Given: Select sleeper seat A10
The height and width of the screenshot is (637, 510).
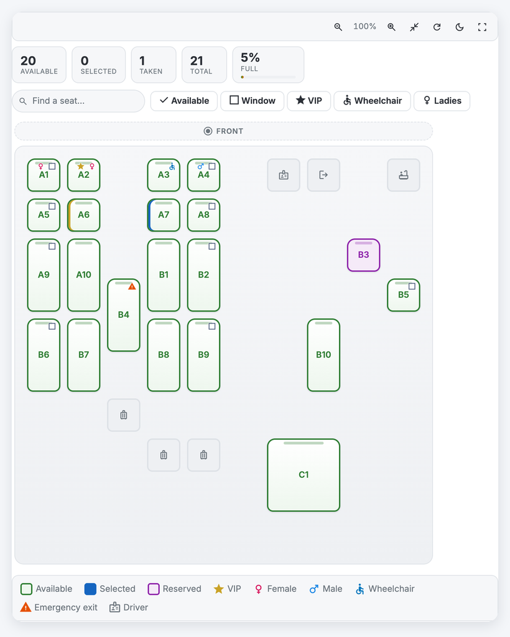Looking at the screenshot, I should point(83,275).
